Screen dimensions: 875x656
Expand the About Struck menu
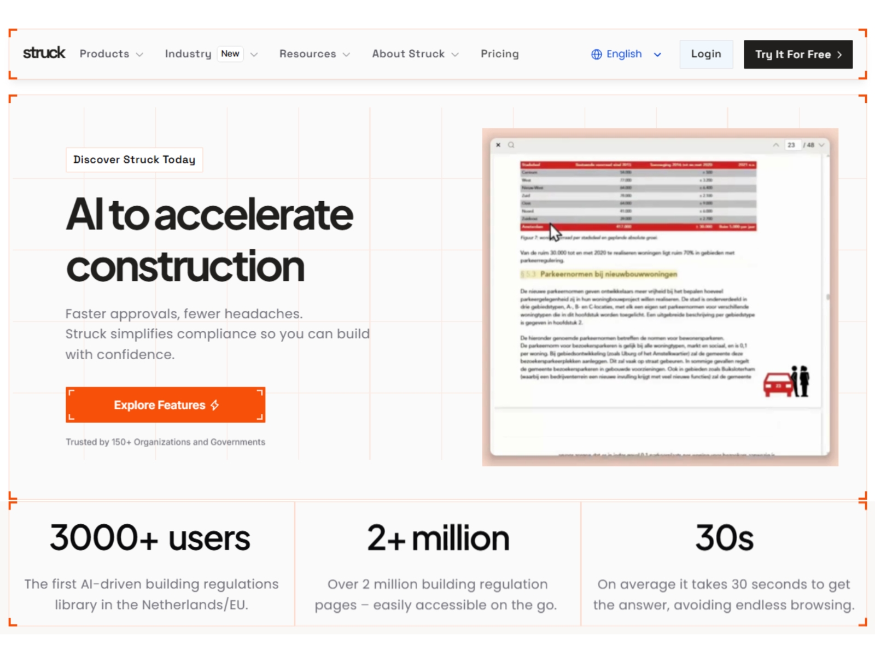415,54
